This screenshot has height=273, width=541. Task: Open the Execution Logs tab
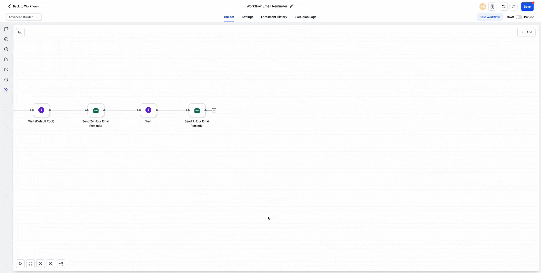[305, 17]
